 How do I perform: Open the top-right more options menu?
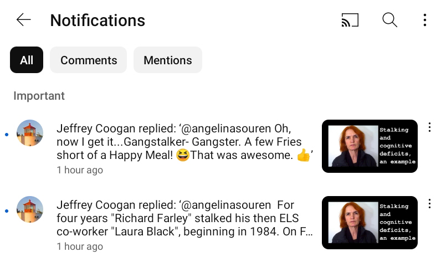pyautogui.click(x=424, y=20)
